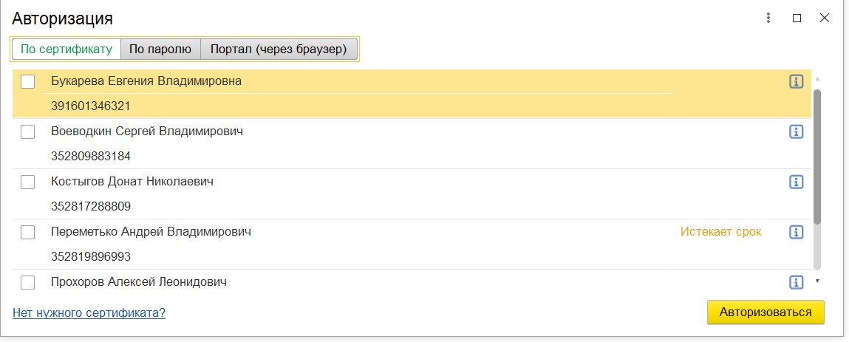Open info icon for Воеводкин Сергей Владимирович
The image size is (849, 342).
click(796, 131)
